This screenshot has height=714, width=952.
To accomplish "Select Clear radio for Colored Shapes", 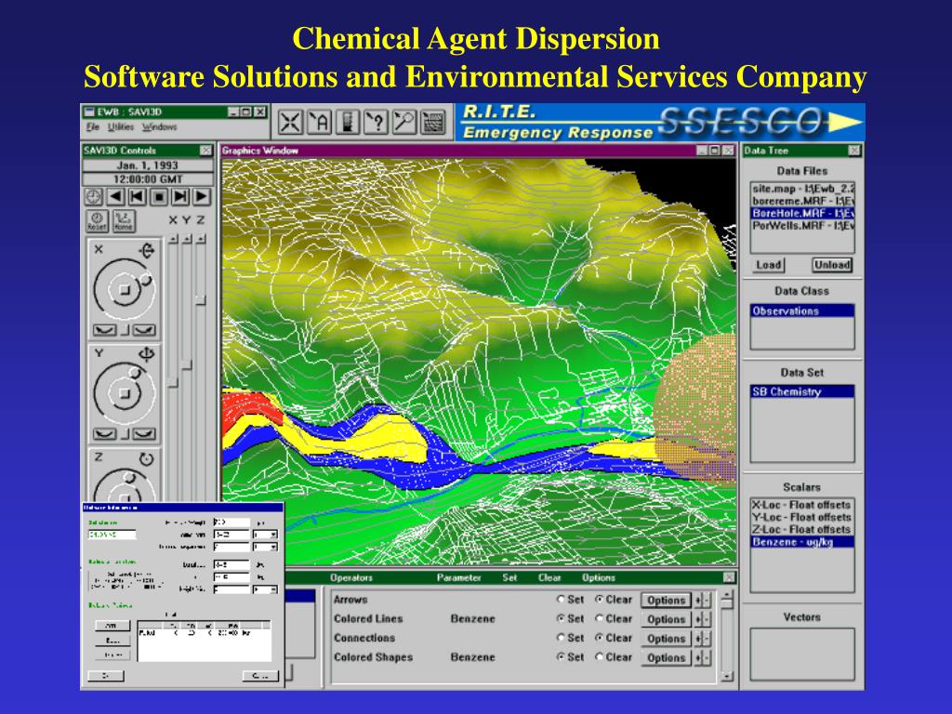I will point(600,657).
